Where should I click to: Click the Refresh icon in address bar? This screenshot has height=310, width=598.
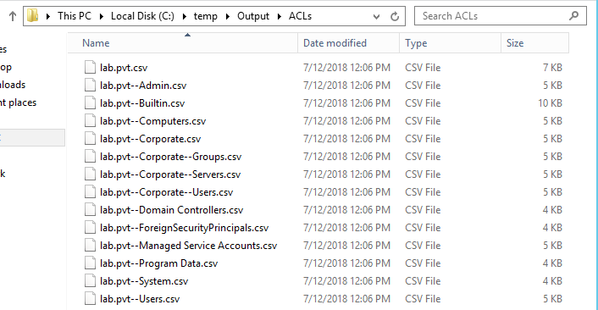395,16
